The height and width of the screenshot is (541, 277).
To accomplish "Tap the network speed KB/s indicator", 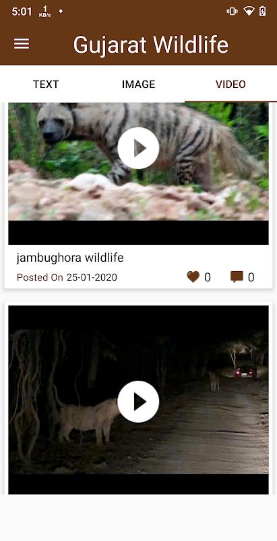I will (45, 11).
